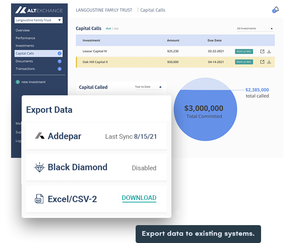Image resolution: width=287 pixels, height=243 pixels.
Task: Click the Investment column header
Action: point(91,40)
